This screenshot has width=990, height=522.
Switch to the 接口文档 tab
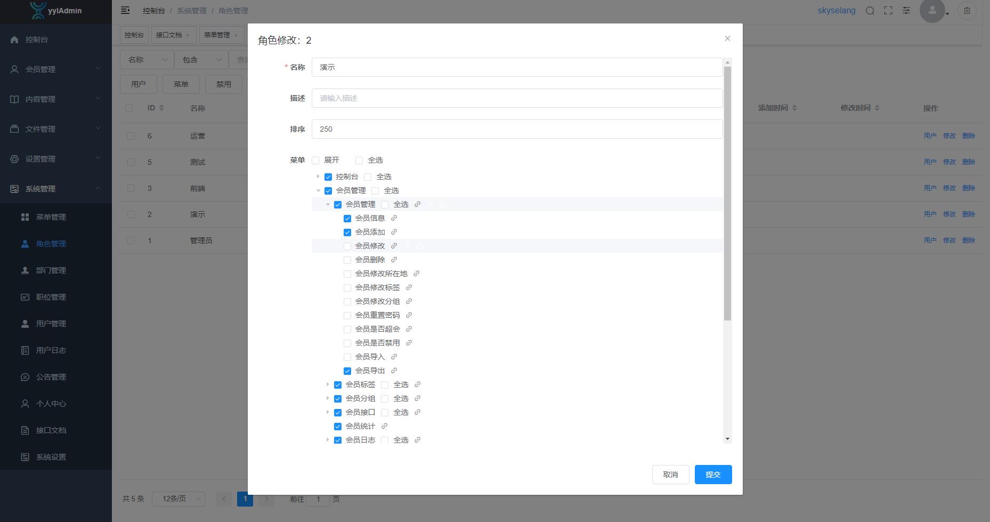[x=169, y=35]
